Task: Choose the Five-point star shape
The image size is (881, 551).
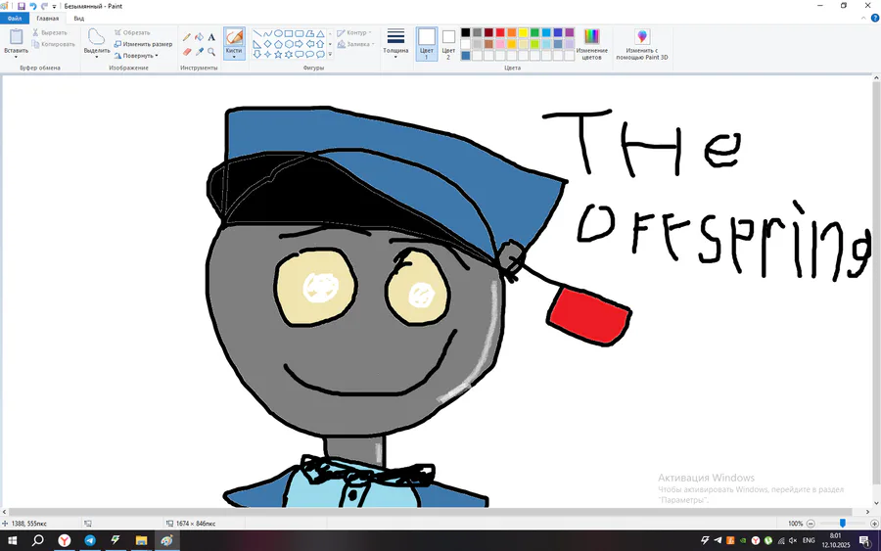Action: pos(278,54)
